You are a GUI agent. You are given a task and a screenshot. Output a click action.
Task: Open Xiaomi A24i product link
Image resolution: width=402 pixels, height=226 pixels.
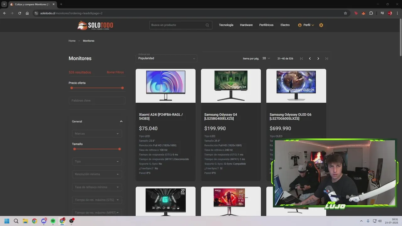pos(161,116)
